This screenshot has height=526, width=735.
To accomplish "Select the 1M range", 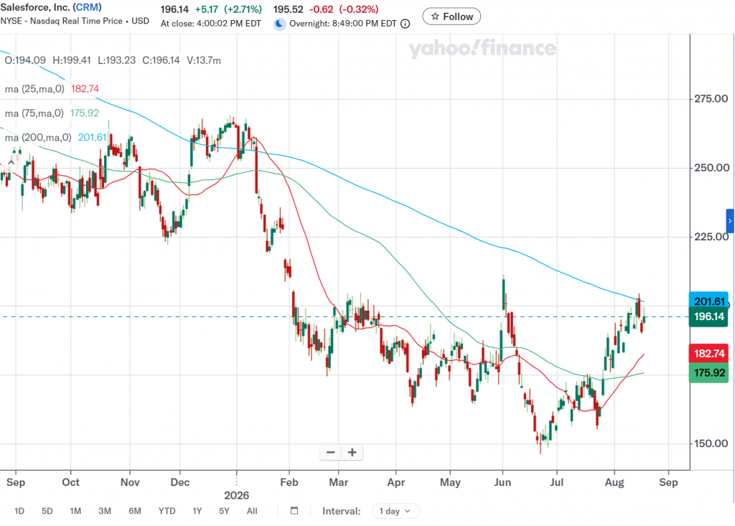I will [x=75, y=511].
